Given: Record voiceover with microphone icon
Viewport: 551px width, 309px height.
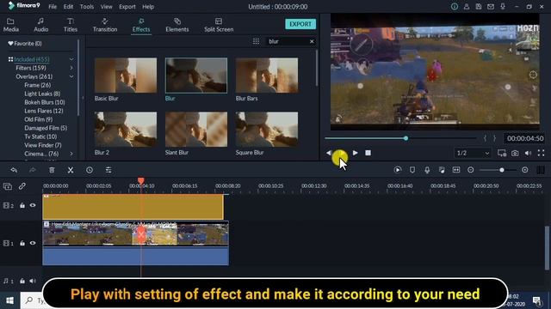Looking at the screenshot, I should [x=427, y=170].
